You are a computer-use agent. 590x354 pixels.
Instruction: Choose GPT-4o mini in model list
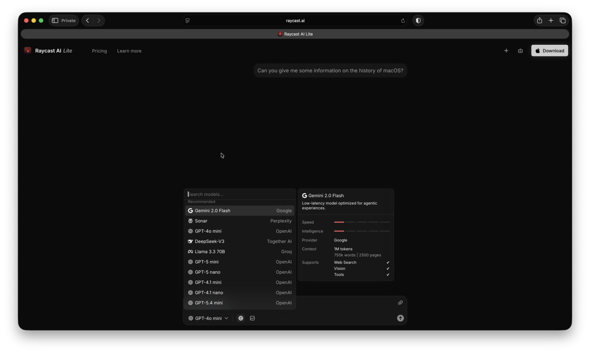(x=240, y=231)
